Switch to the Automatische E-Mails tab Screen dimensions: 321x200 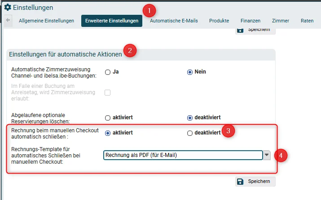click(174, 21)
